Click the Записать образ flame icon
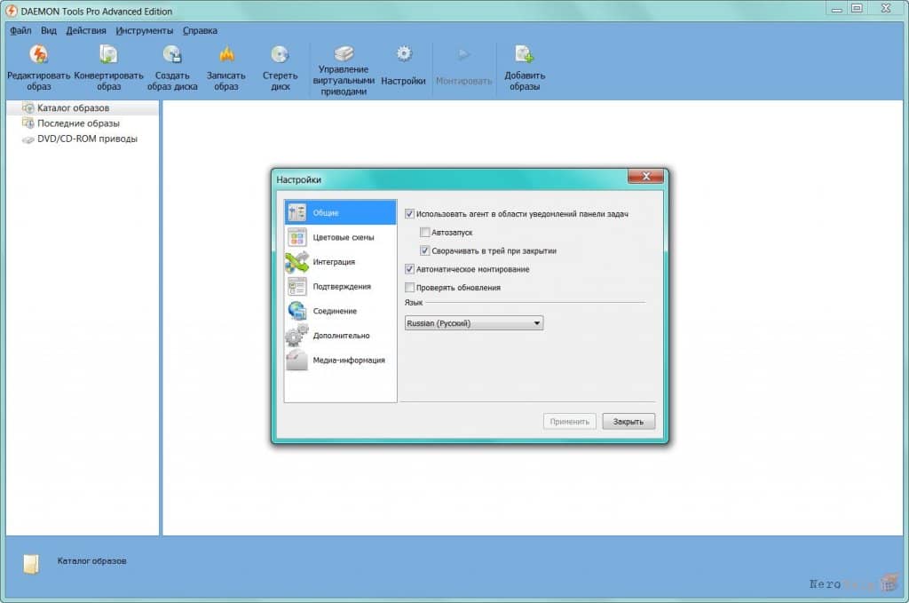The height and width of the screenshot is (603, 909). [226, 55]
